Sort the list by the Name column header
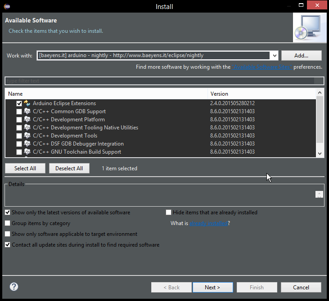329x301 pixels. (x=106, y=93)
